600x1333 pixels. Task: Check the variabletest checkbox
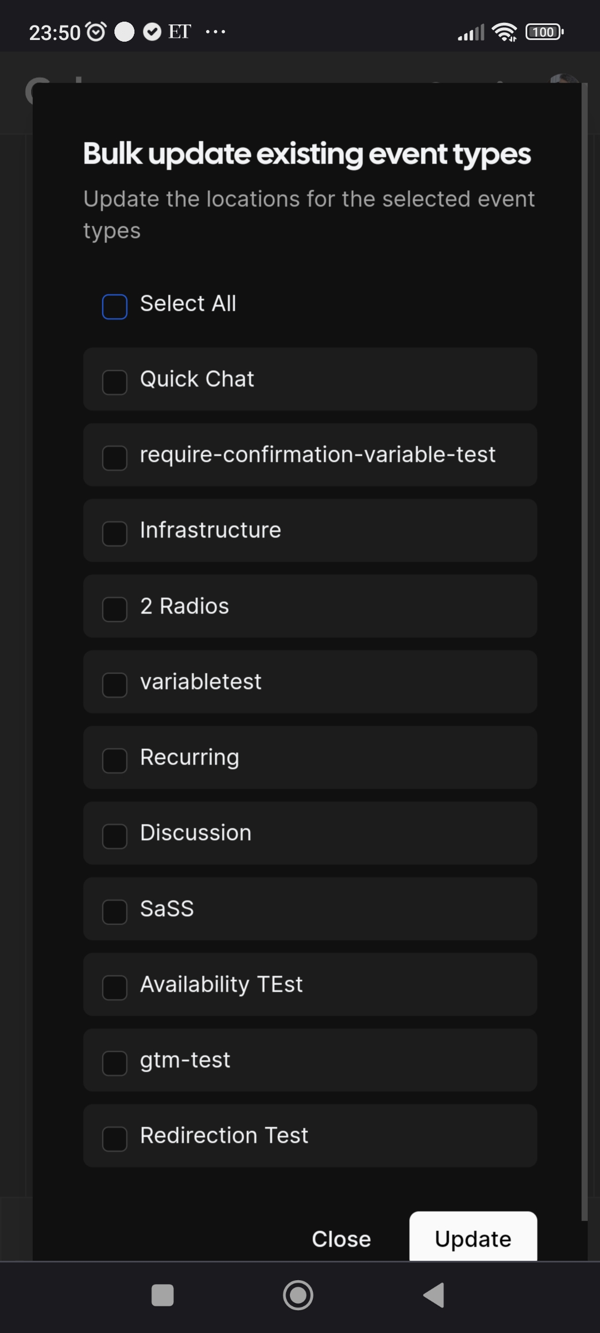(114, 685)
